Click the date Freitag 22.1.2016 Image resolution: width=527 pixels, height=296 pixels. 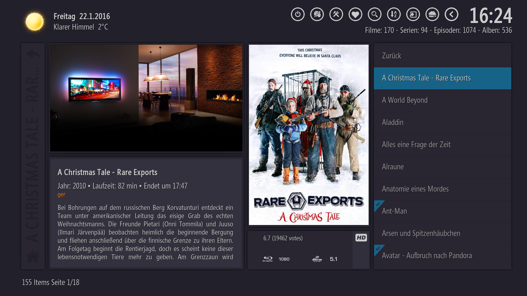82,16
